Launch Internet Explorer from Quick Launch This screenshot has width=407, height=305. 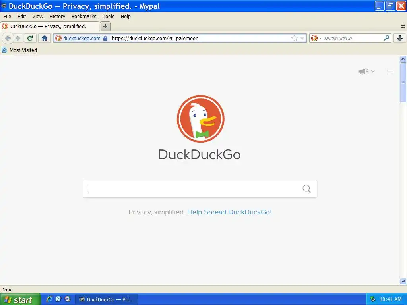(49, 299)
